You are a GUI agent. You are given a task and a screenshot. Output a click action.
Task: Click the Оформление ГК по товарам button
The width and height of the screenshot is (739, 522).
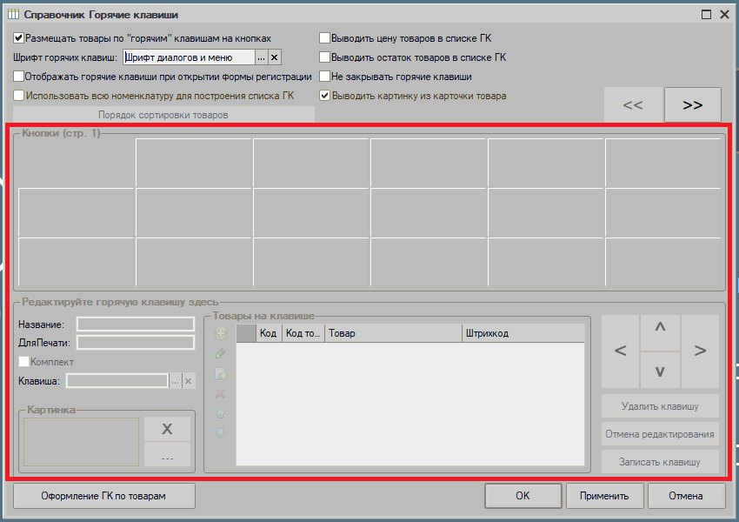103,496
